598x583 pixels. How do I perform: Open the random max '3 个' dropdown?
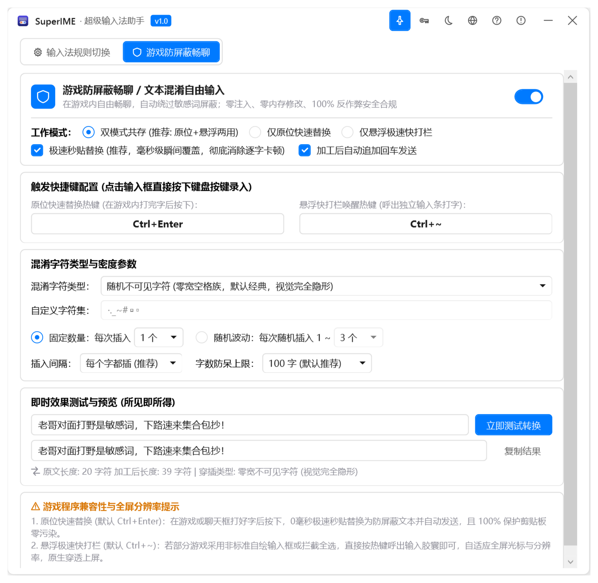(x=358, y=337)
